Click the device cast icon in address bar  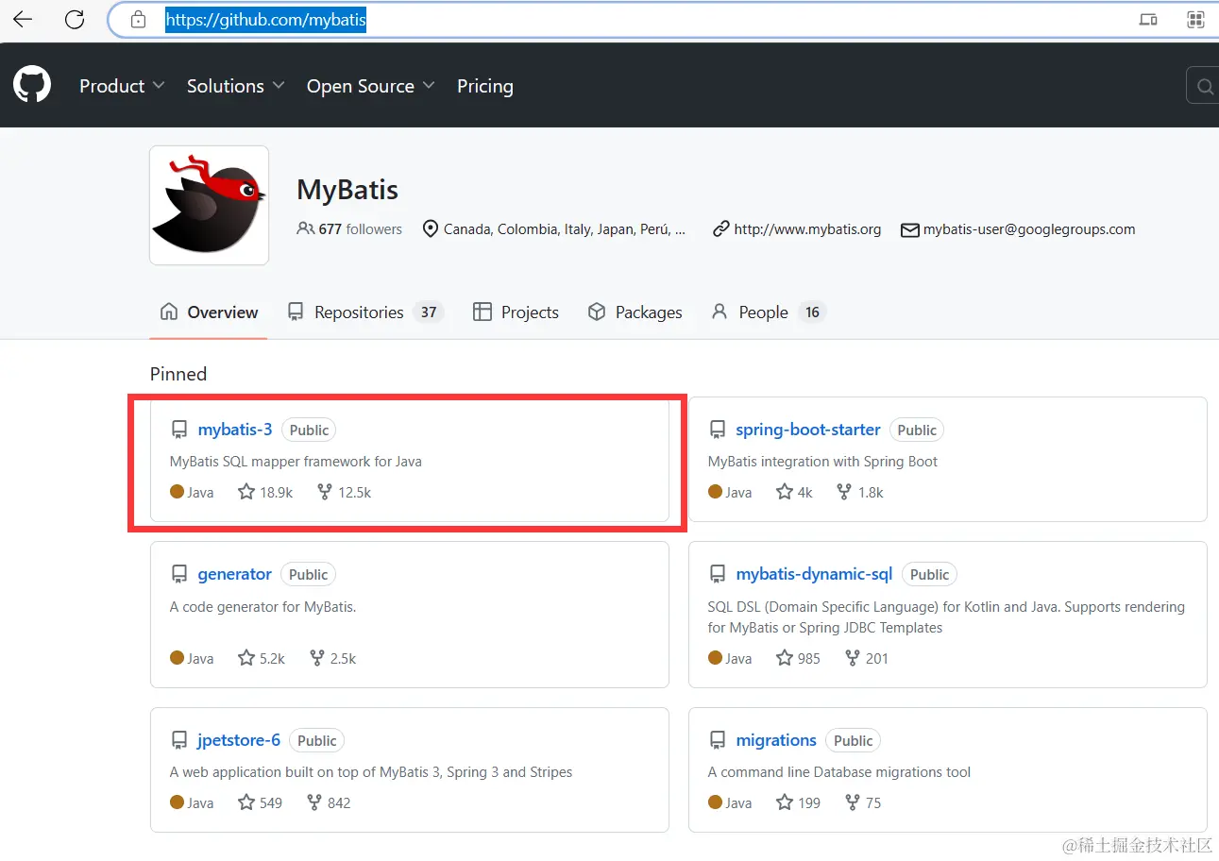[x=1148, y=19]
